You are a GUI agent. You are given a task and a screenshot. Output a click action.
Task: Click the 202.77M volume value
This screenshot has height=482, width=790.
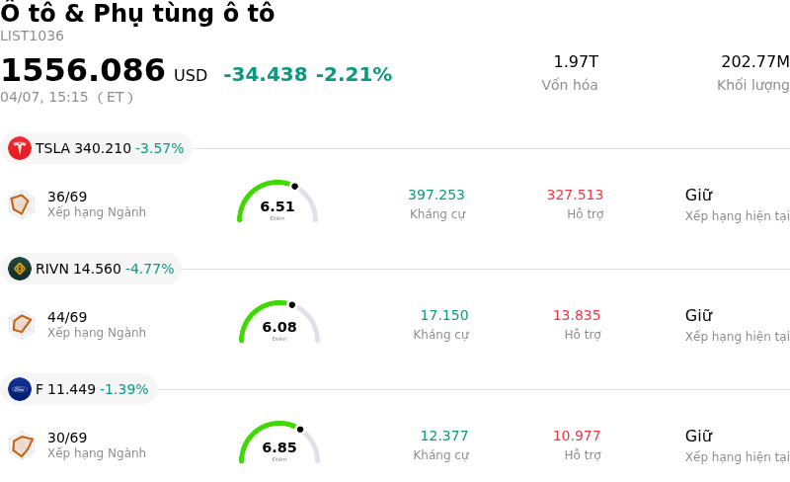(x=754, y=62)
